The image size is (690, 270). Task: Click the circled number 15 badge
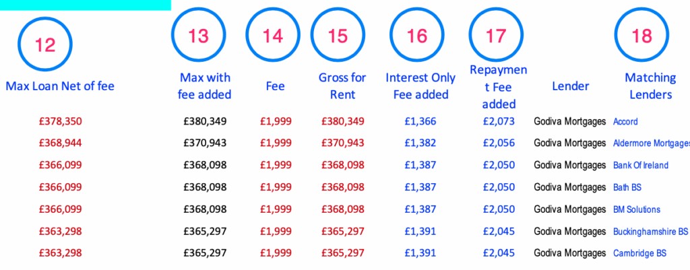338,36
